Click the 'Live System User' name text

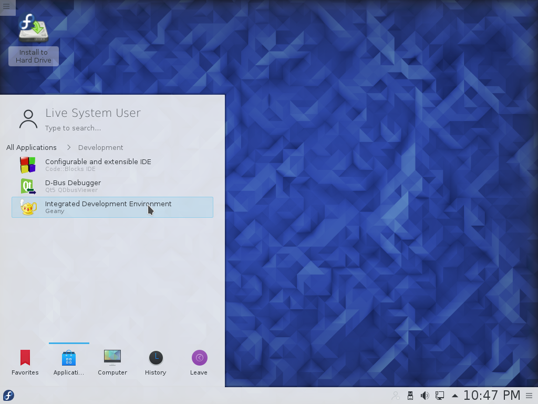[93, 113]
